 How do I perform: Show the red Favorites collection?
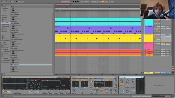tap(5, 8)
